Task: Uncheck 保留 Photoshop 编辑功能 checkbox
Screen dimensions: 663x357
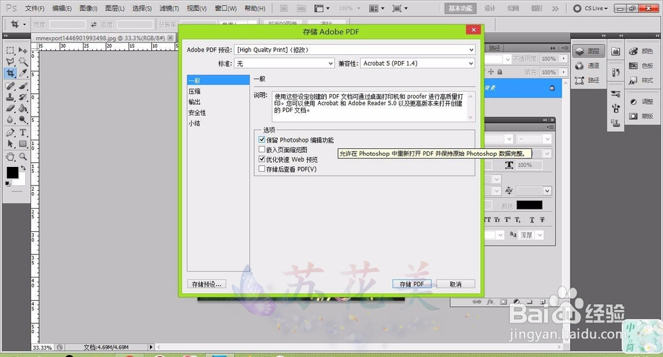Action: 262,139
